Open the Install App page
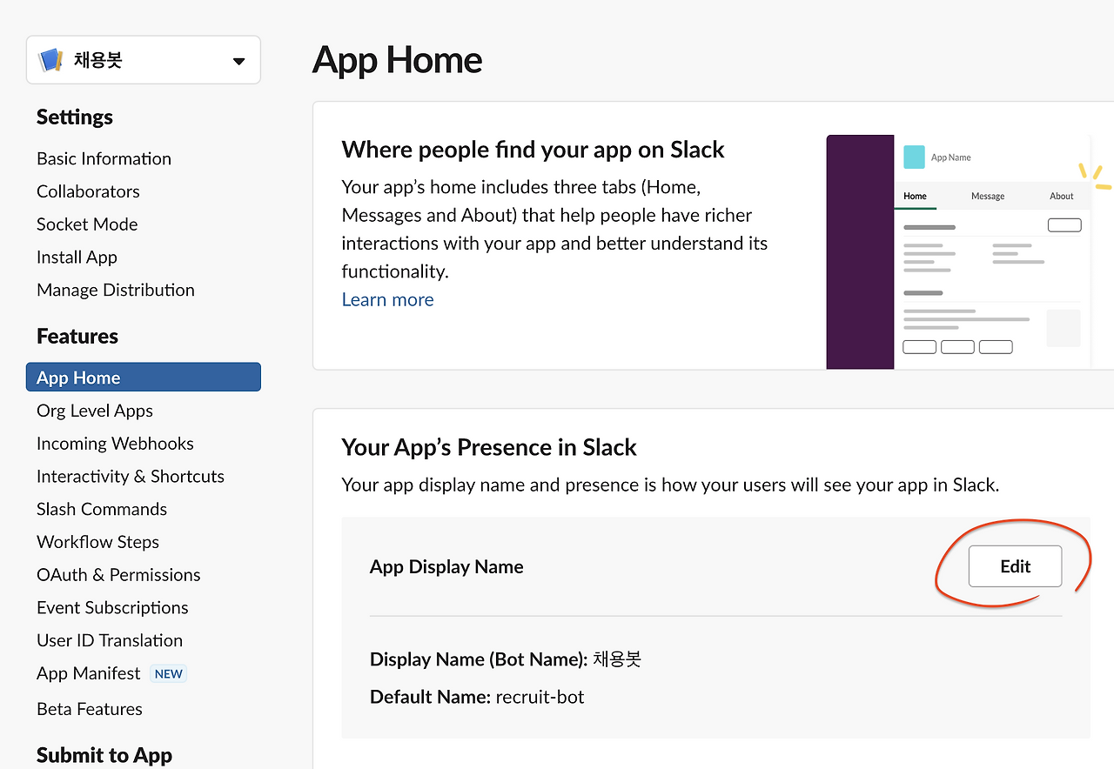Viewport: 1114px width, 769px height. coord(77,257)
